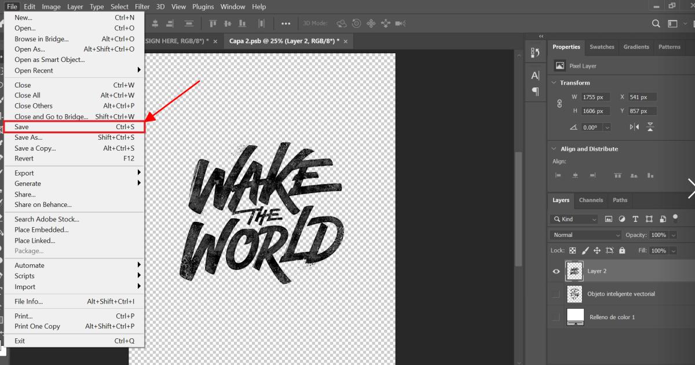Viewport: 695px width, 365px height.
Task: Click the lock transparent pixels icon
Action: pyautogui.click(x=572, y=251)
